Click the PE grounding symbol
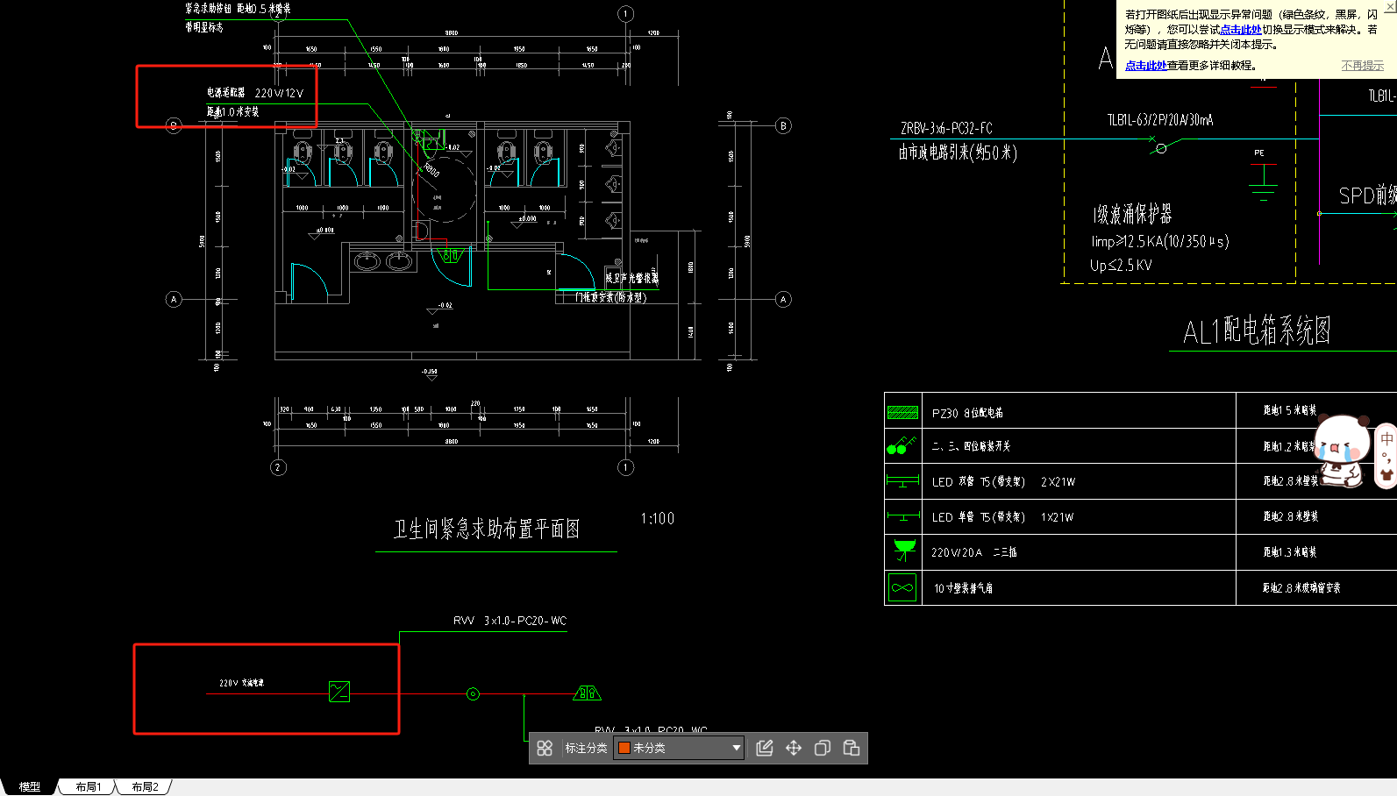Image resolution: width=1397 pixels, height=796 pixels. (1263, 181)
